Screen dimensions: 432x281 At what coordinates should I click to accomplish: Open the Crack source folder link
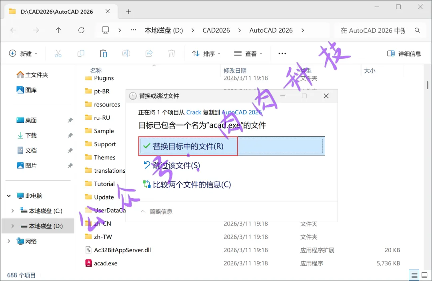click(194, 112)
